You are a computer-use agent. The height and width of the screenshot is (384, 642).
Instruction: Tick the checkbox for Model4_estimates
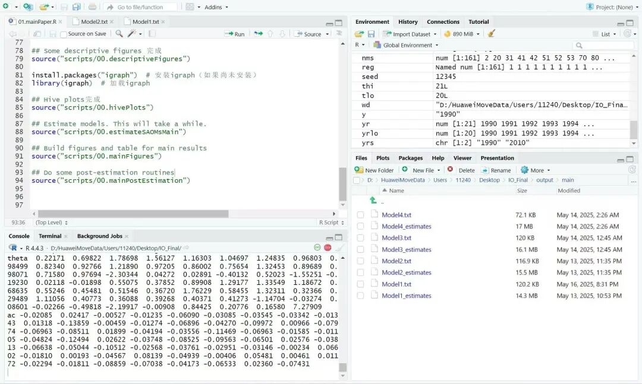[360, 226]
